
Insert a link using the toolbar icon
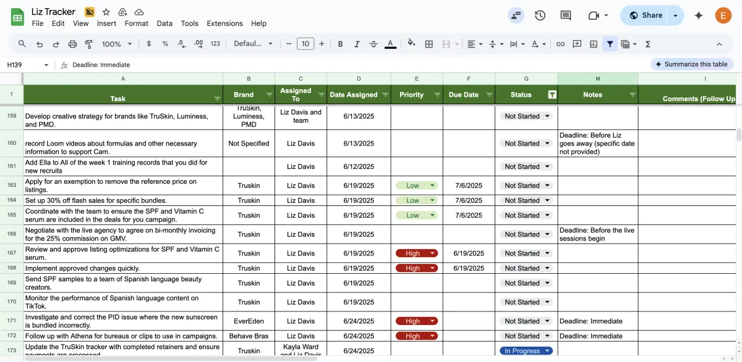pos(560,44)
